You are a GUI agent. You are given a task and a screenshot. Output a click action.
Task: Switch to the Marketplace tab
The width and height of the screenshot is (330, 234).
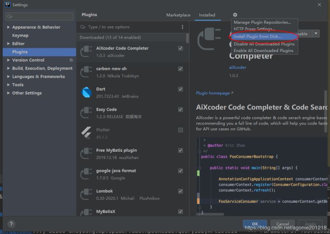178,15
